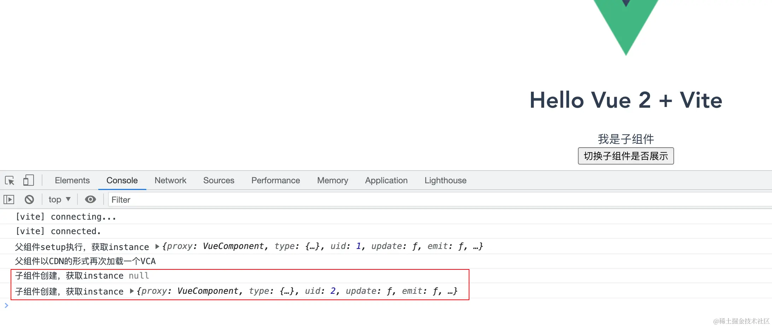The height and width of the screenshot is (327, 772).
Task: Open the Performance tab
Action: (x=276, y=180)
